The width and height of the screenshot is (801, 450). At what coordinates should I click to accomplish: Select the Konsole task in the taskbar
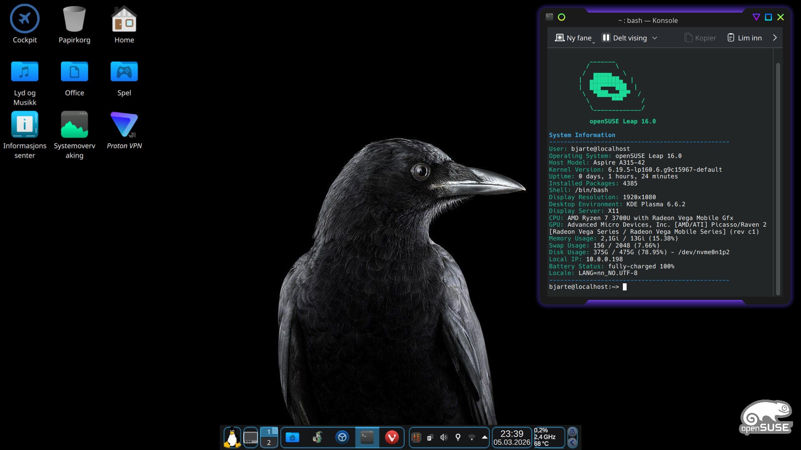point(367,437)
